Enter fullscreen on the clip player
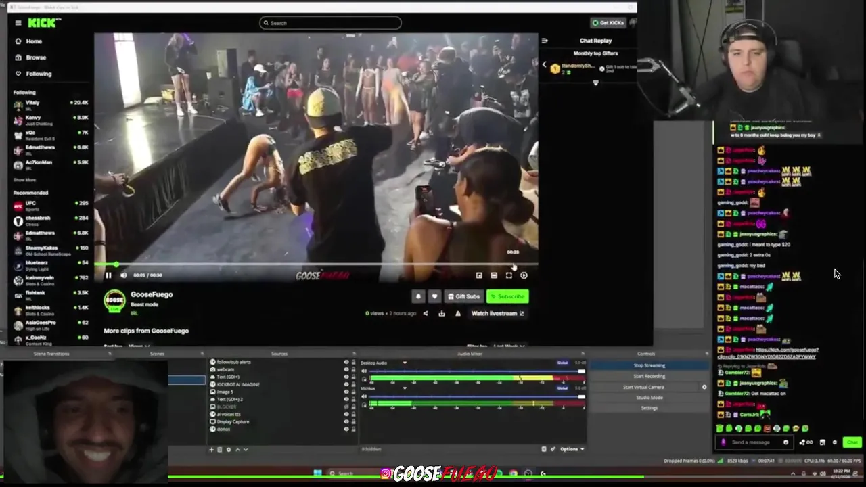866x487 pixels. click(509, 275)
